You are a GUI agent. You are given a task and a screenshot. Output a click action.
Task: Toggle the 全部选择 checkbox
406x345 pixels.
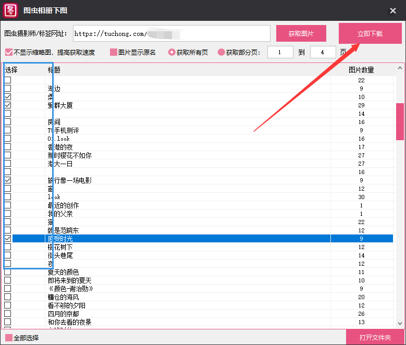click(x=9, y=338)
